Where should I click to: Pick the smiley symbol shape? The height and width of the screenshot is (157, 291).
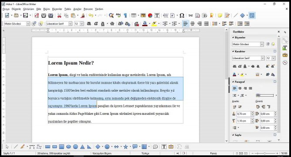(x=107, y=147)
